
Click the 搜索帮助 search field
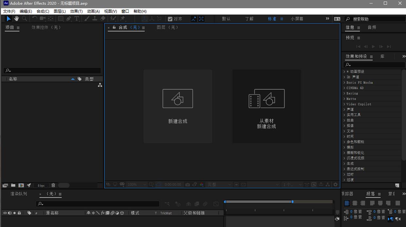tap(375, 19)
